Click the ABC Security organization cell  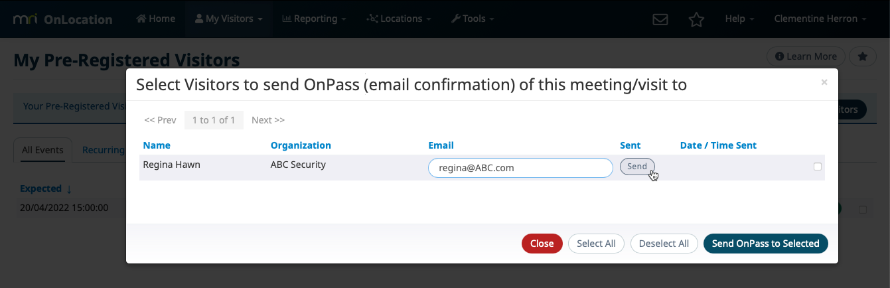pyautogui.click(x=298, y=165)
